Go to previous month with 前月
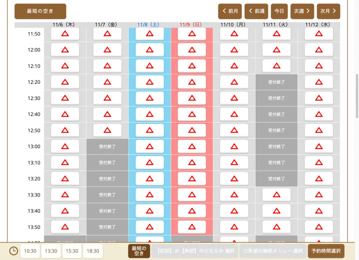The image size is (359, 260). pyautogui.click(x=230, y=11)
